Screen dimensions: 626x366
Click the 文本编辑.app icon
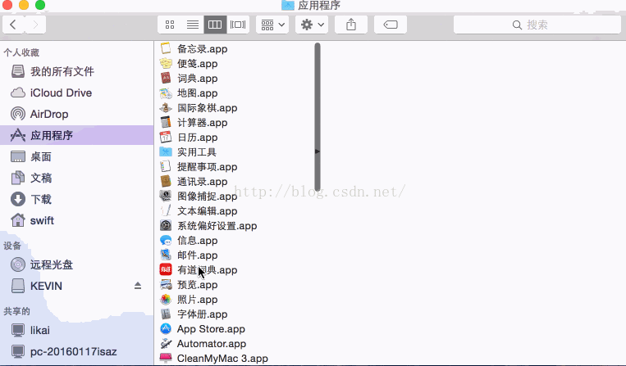click(166, 210)
